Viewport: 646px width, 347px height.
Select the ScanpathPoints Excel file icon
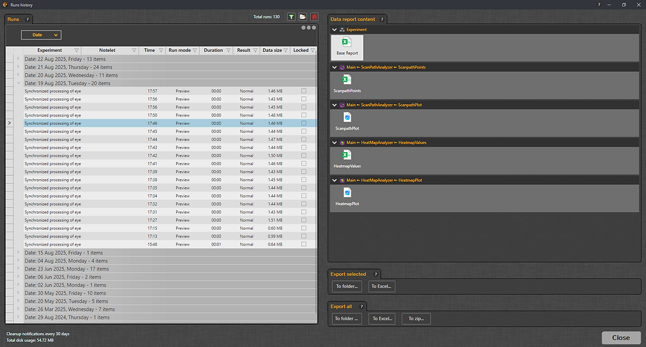[347, 80]
